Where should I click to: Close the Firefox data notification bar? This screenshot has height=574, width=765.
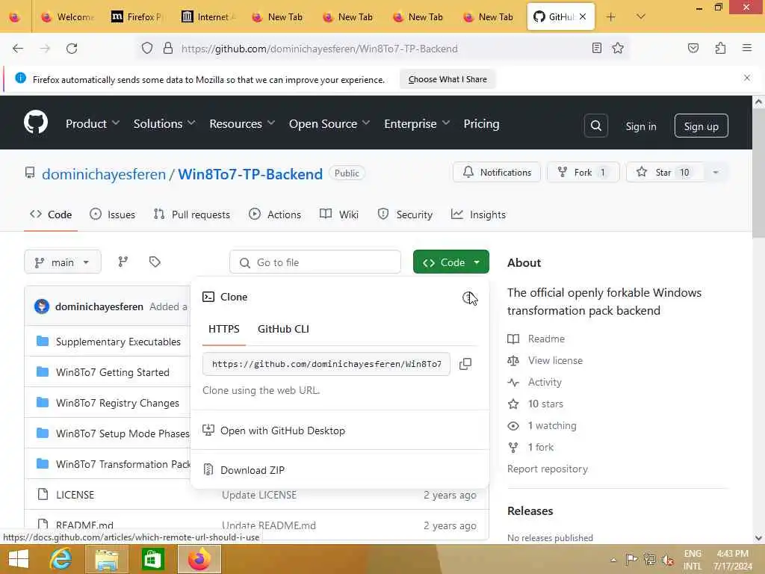pos(746,78)
